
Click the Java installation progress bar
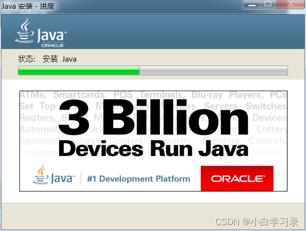pos(153,70)
